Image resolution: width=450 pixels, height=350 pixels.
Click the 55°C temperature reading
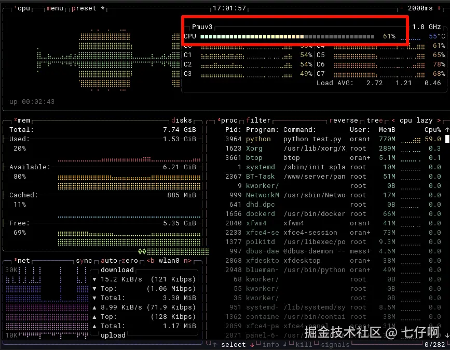[x=437, y=36]
